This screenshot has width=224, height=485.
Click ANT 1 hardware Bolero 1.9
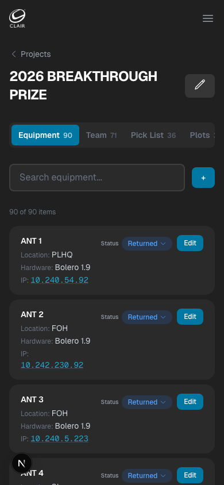pyautogui.click(x=72, y=268)
